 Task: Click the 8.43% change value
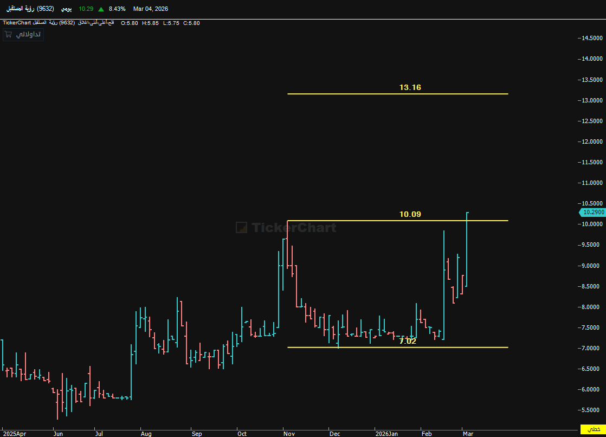pyautogui.click(x=117, y=9)
